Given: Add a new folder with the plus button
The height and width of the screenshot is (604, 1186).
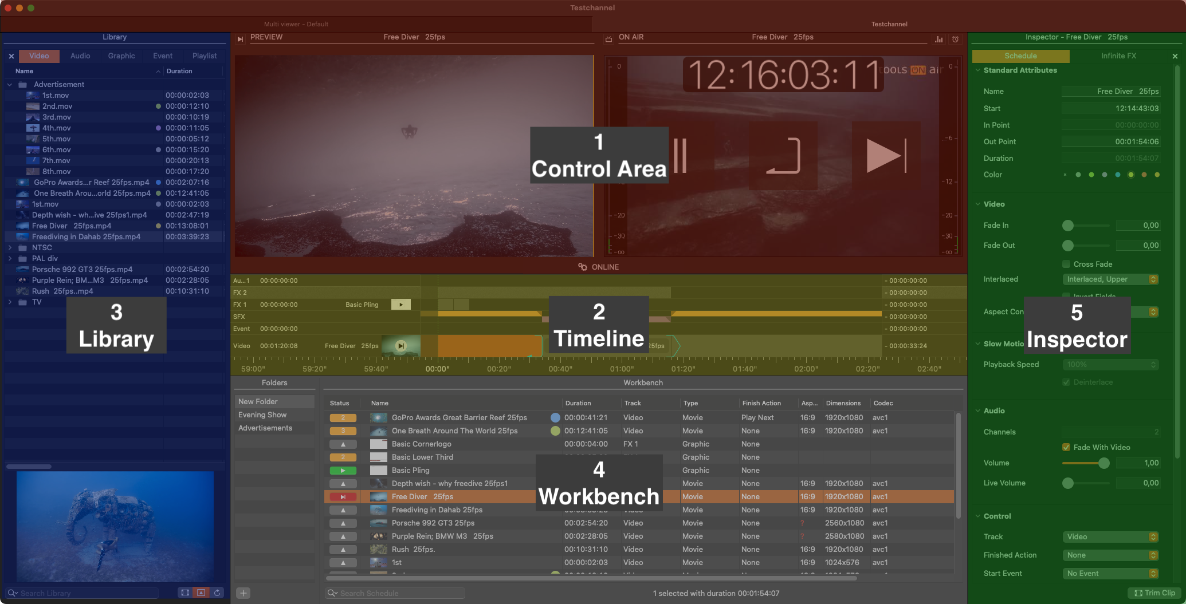Looking at the screenshot, I should pos(244,593).
